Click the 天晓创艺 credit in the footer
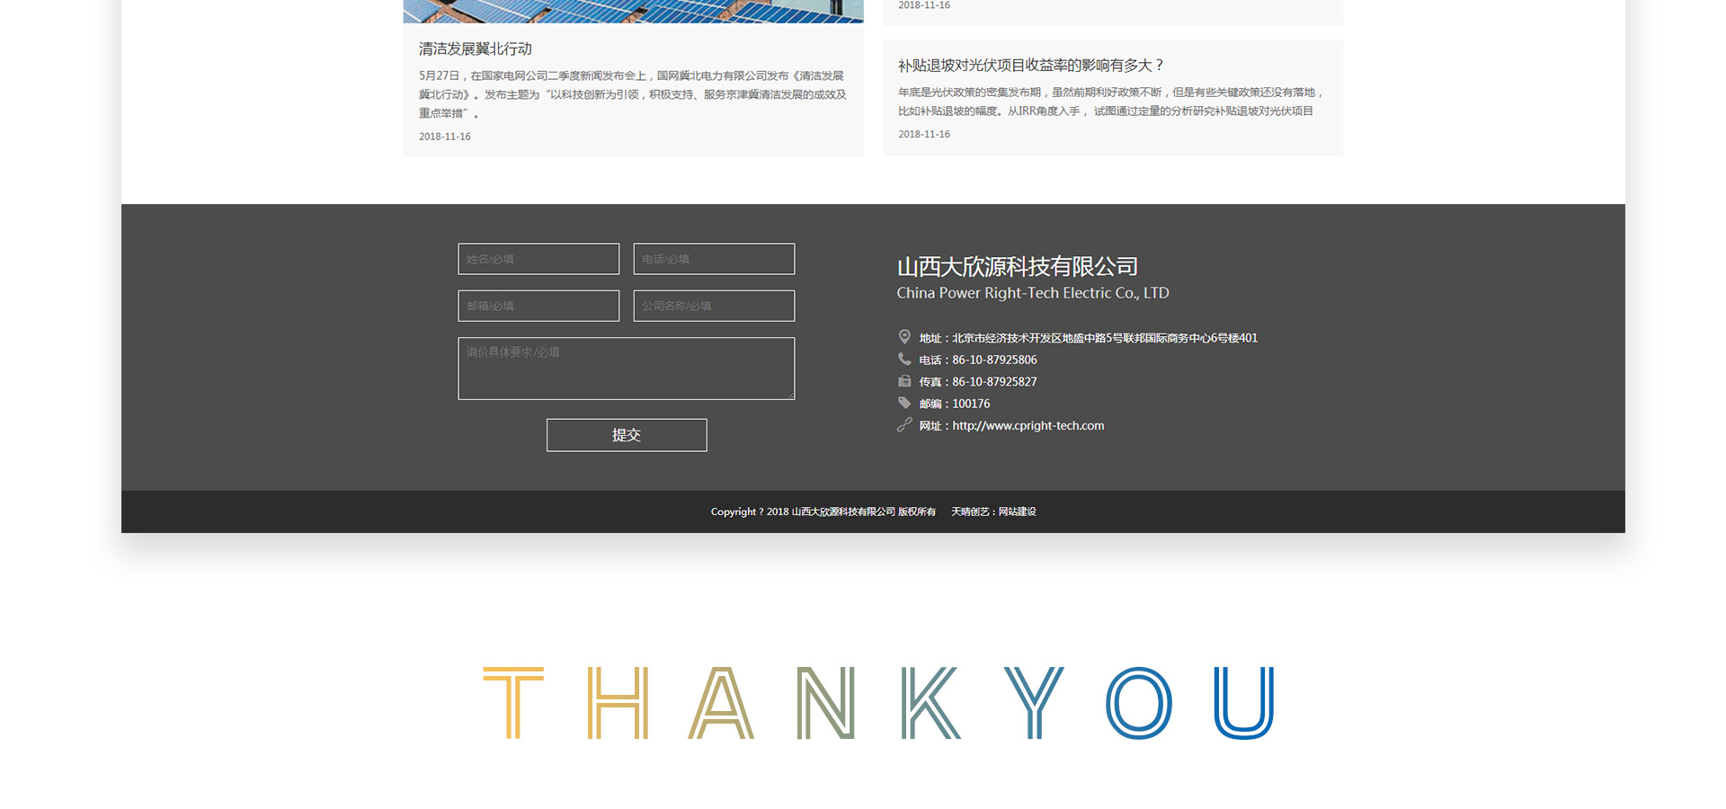This screenshot has width=1726, height=809. tap(969, 511)
